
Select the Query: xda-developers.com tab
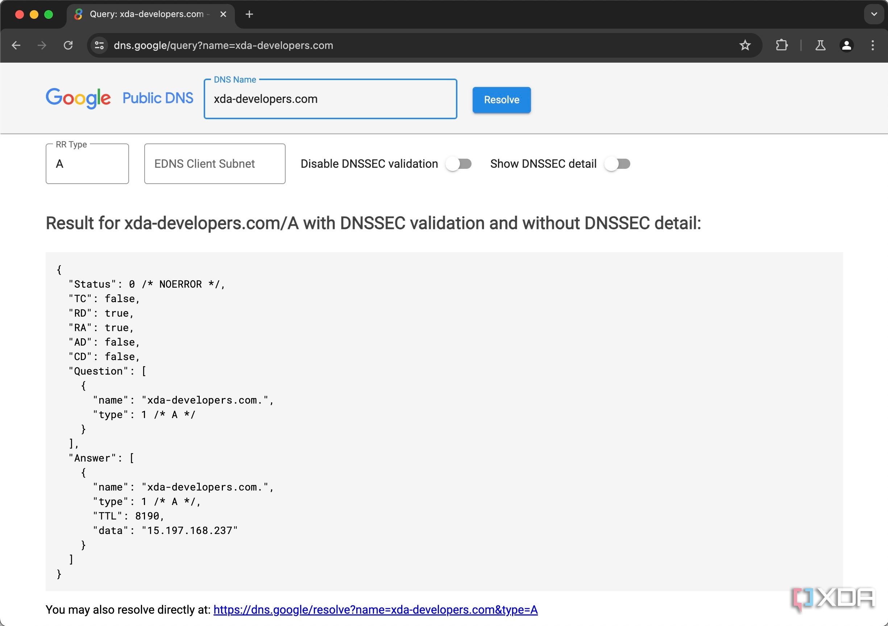tap(150, 14)
